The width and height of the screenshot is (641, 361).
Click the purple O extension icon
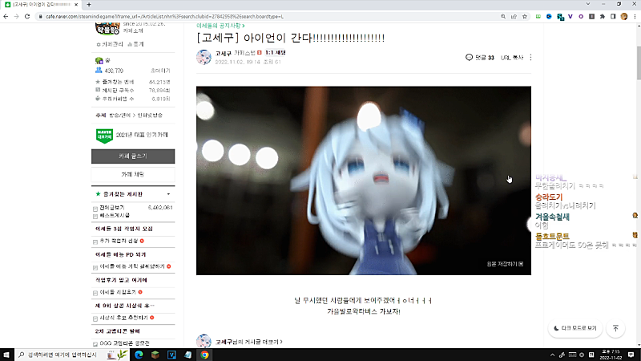pyautogui.click(x=581, y=16)
